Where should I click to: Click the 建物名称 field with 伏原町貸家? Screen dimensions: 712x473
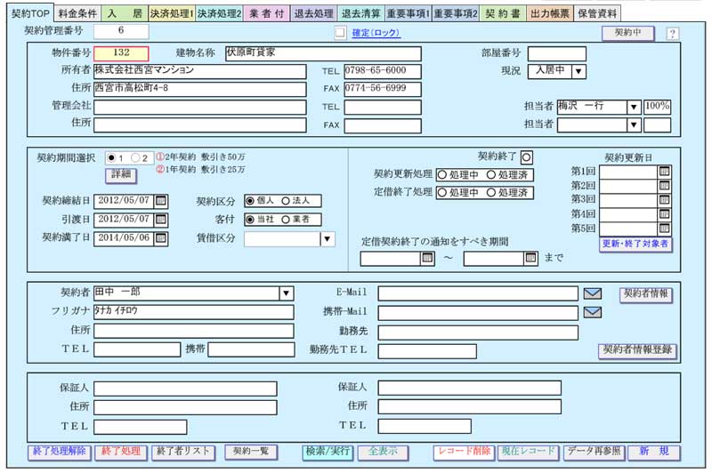tap(323, 53)
